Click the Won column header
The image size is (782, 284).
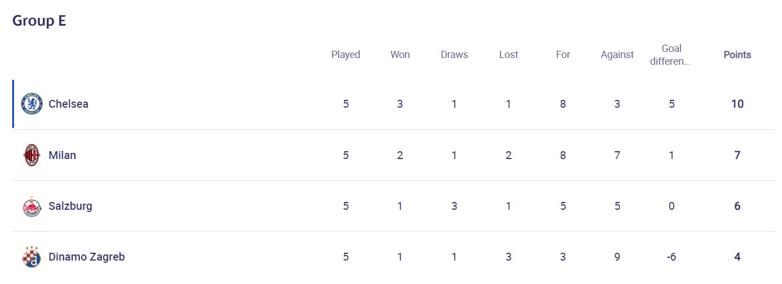(400, 55)
